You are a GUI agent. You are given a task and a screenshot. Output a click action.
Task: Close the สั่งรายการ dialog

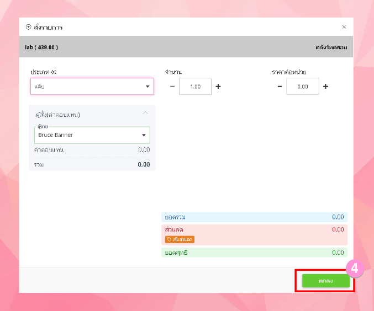pyautogui.click(x=344, y=27)
